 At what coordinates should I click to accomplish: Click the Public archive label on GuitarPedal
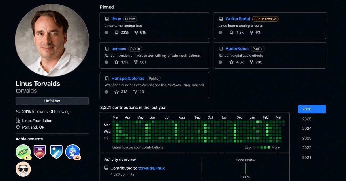click(x=265, y=19)
